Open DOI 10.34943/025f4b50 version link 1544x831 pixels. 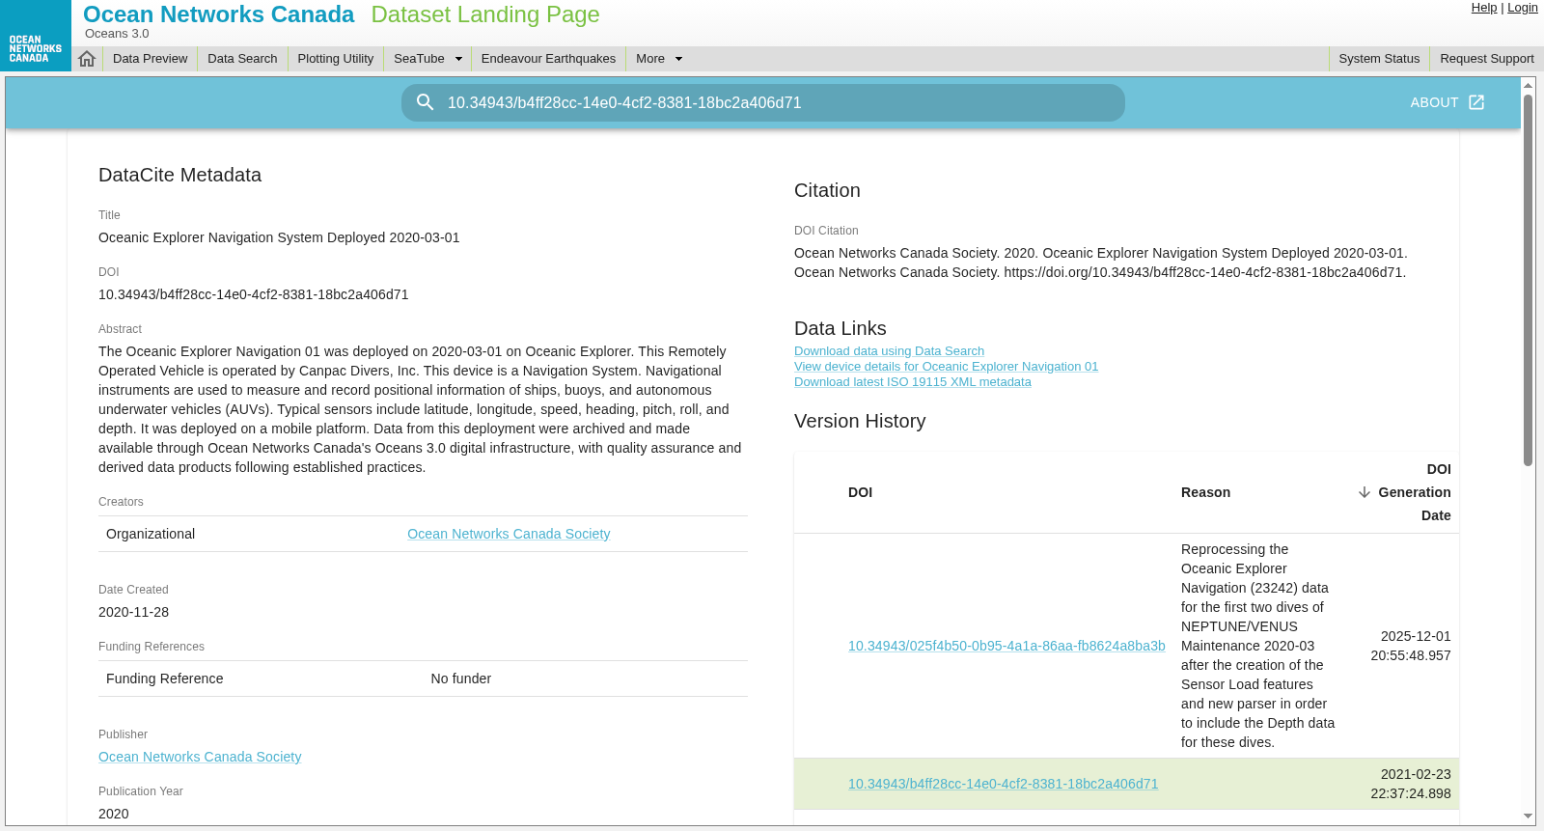(1006, 646)
